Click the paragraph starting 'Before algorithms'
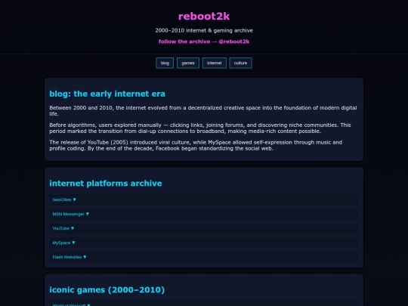This screenshot has width=408, height=306. click(x=200, y=128)
